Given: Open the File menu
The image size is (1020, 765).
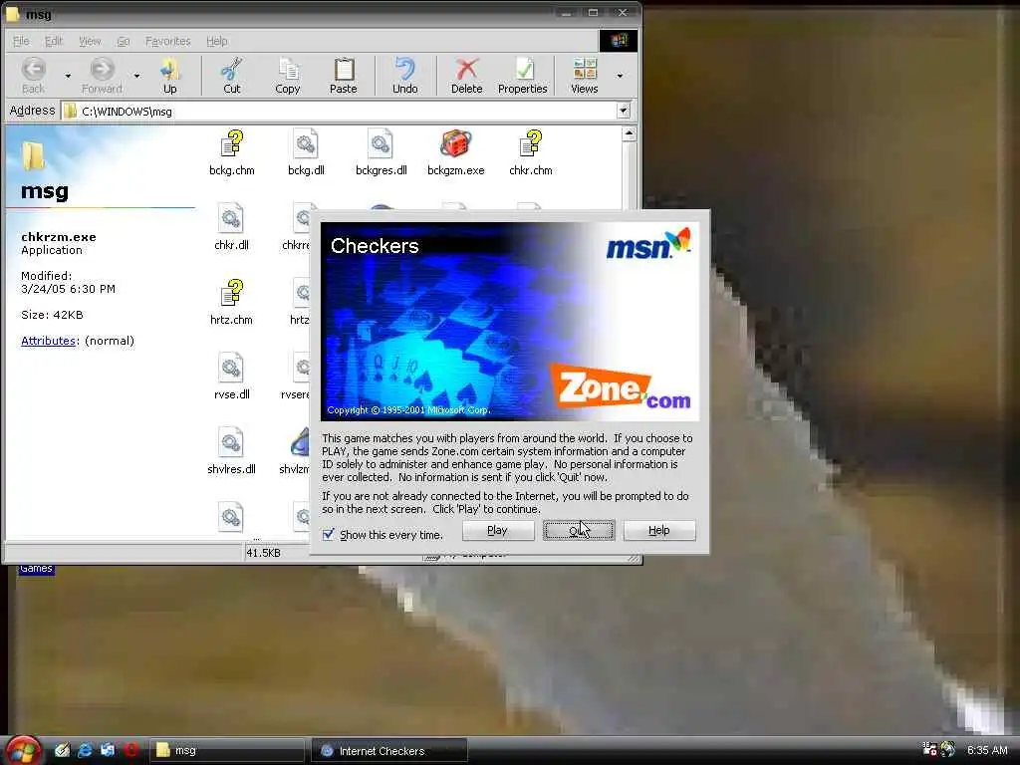Looking at the screenshot, I should point(21,41).
